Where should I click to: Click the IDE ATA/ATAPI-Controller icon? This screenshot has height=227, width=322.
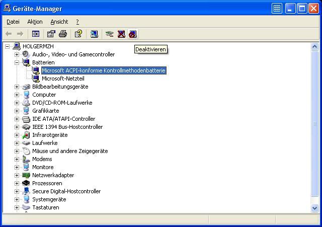click(x=26, y=119)
